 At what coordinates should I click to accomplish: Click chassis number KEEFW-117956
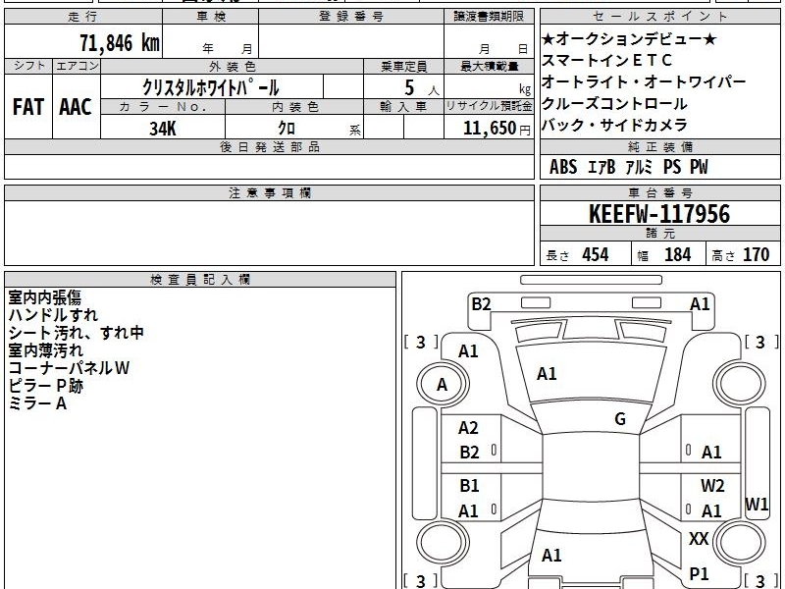659,214
